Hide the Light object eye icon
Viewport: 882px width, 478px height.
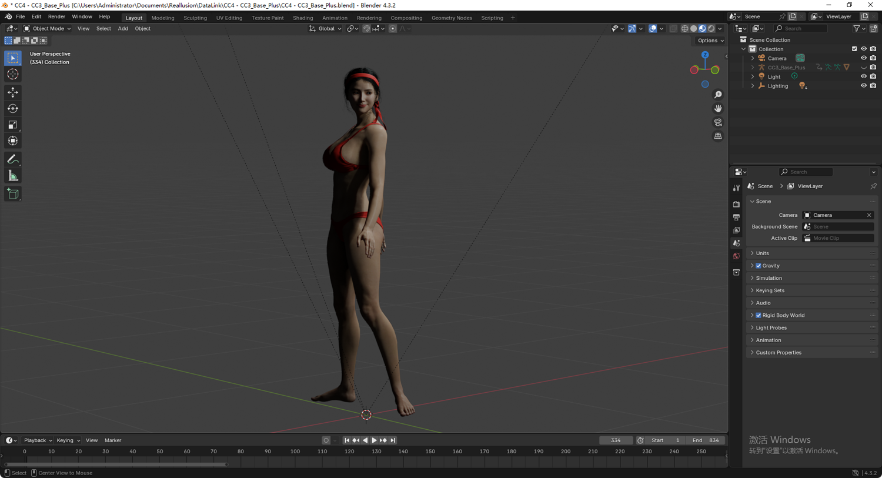pyautogui.click(x=864, y=76)
